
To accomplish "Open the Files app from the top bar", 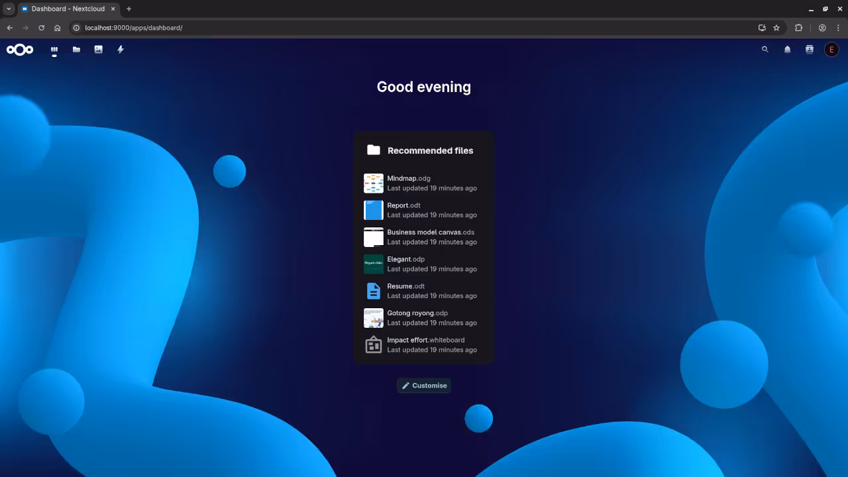I will click(76, 49).
